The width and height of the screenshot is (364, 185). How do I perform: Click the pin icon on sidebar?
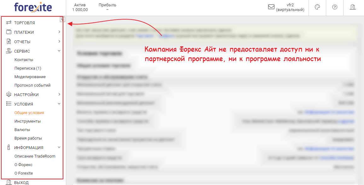pos(63,20)
